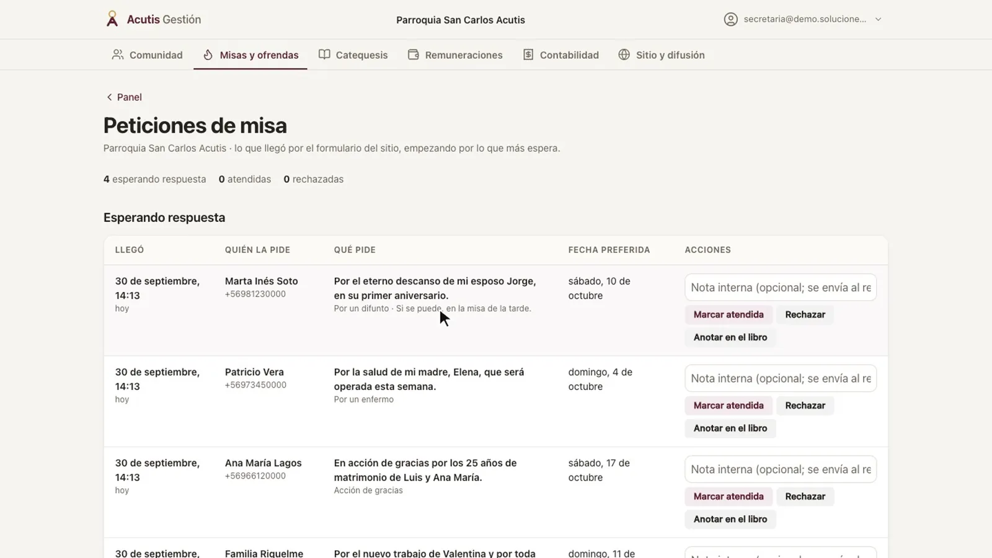The width and height of the screenshot is (992, 558).
Task: Focus the Nota interna field for Marta Inés Soto
Action: (x=781, y=288)
